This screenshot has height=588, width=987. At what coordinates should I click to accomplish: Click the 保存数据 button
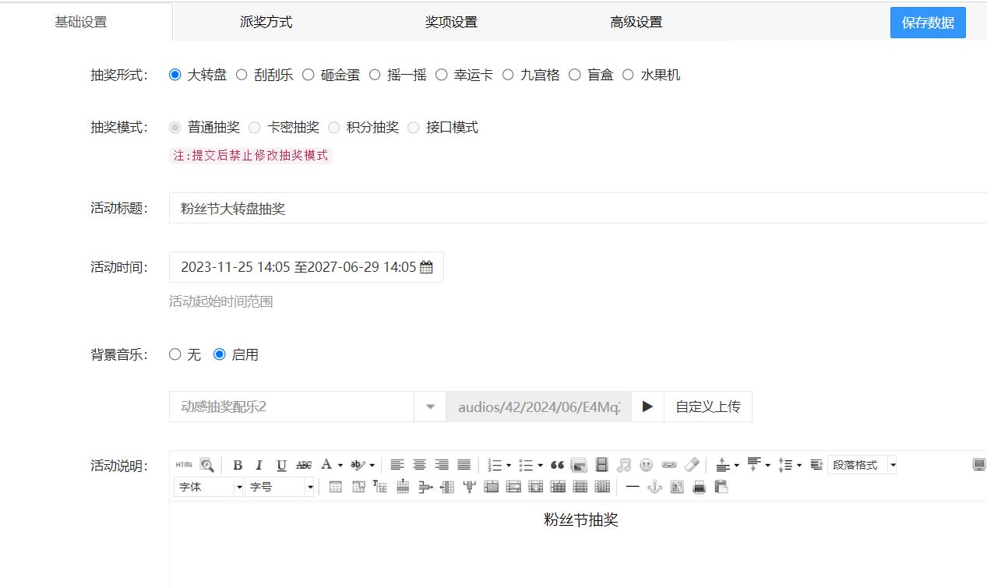tap(928, 23)
